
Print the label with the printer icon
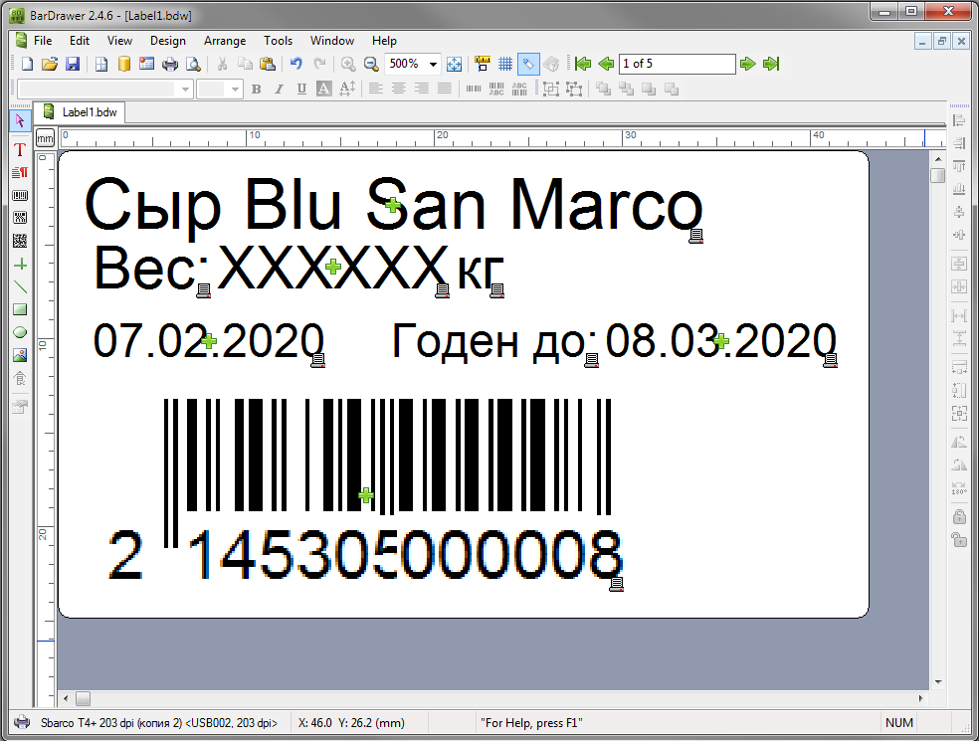(170, 64)
